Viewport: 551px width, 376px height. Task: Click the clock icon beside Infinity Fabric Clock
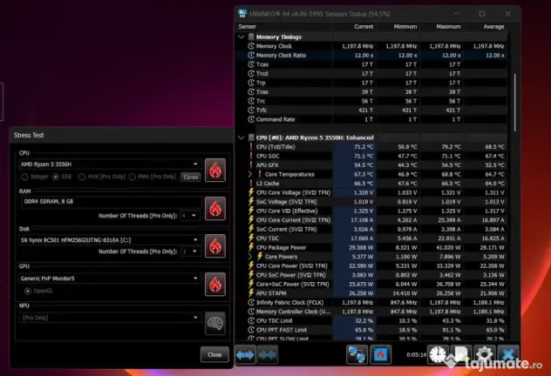[x=251, y=302]
